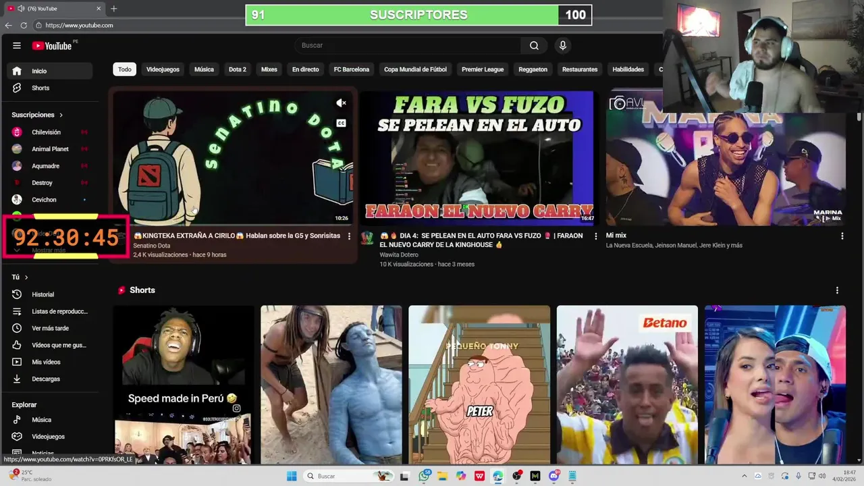This screenshot has height=486, width=864.
Task: Select the Reggaeton filter chip
Action: (533, 70)
